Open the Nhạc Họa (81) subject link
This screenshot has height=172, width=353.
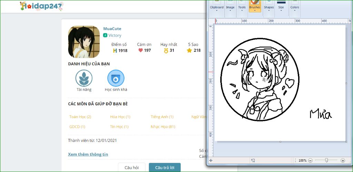pos(163,127)
